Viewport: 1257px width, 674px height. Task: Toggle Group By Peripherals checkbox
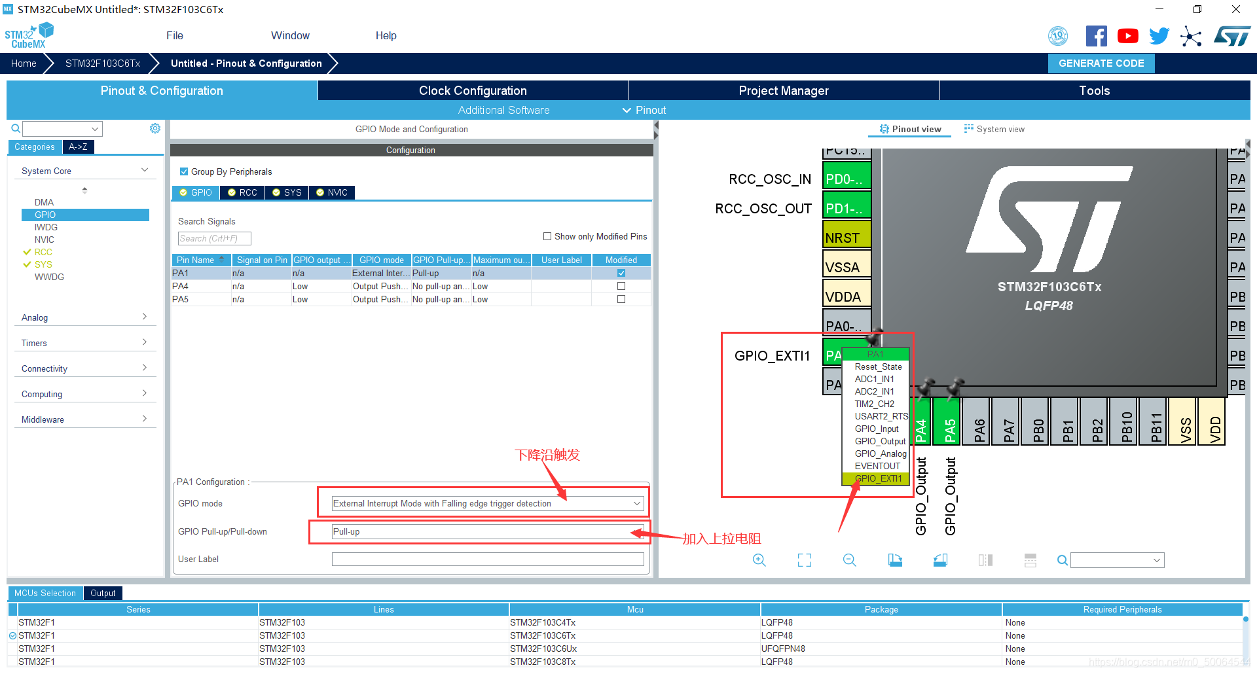click(x=184, y=171)
